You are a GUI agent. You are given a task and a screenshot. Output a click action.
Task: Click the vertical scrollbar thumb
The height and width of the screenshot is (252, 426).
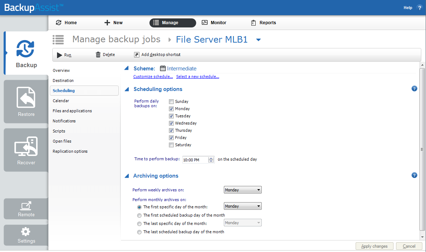pos(422,149)
